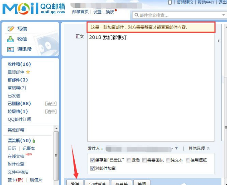The width and height of the screenshot is (227, 185).
Task: Click the main page vertical scrollbar
Action: coord(226,127)
